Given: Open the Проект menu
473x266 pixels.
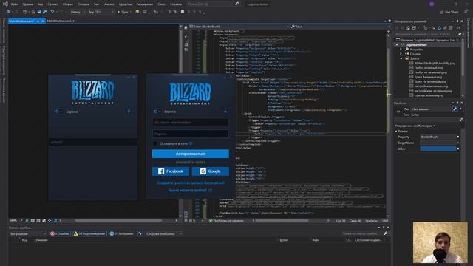Looking at the screenshot, I should point(52,4).
